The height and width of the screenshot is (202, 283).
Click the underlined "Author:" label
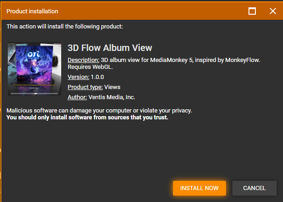[77, 97]
